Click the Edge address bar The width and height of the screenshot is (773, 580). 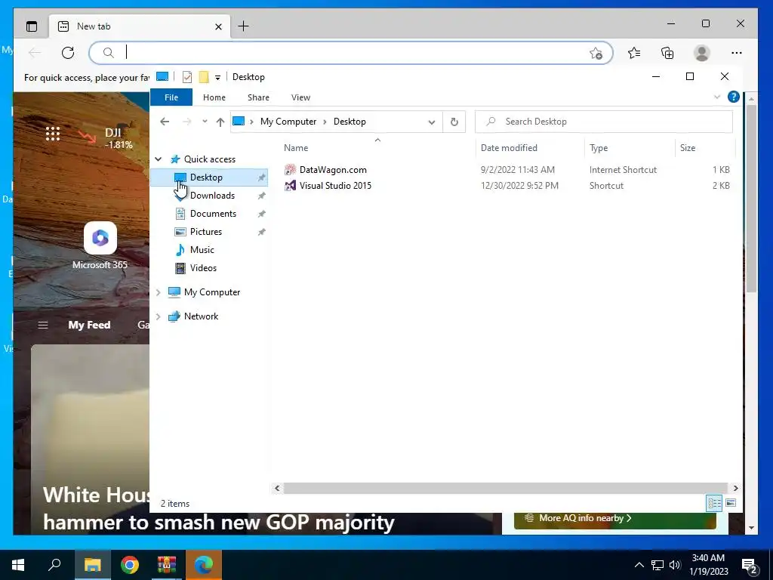[x=350, y=53]
